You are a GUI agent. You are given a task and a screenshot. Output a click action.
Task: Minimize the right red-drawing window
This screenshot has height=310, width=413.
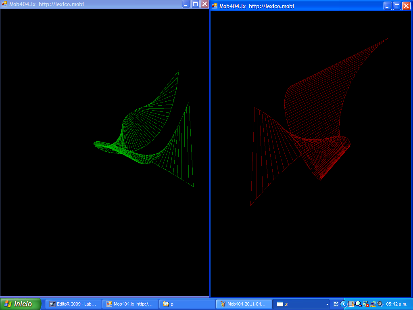(x=388, y=6)
